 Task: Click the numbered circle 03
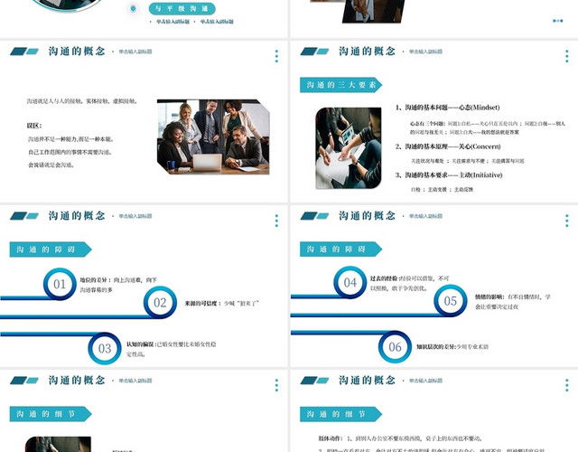point(105,348)
